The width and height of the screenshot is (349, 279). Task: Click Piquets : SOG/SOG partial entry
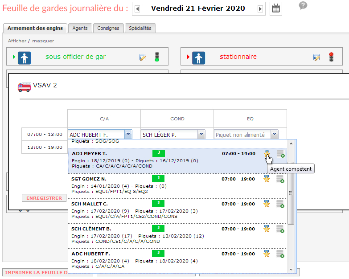pos(95,141)
